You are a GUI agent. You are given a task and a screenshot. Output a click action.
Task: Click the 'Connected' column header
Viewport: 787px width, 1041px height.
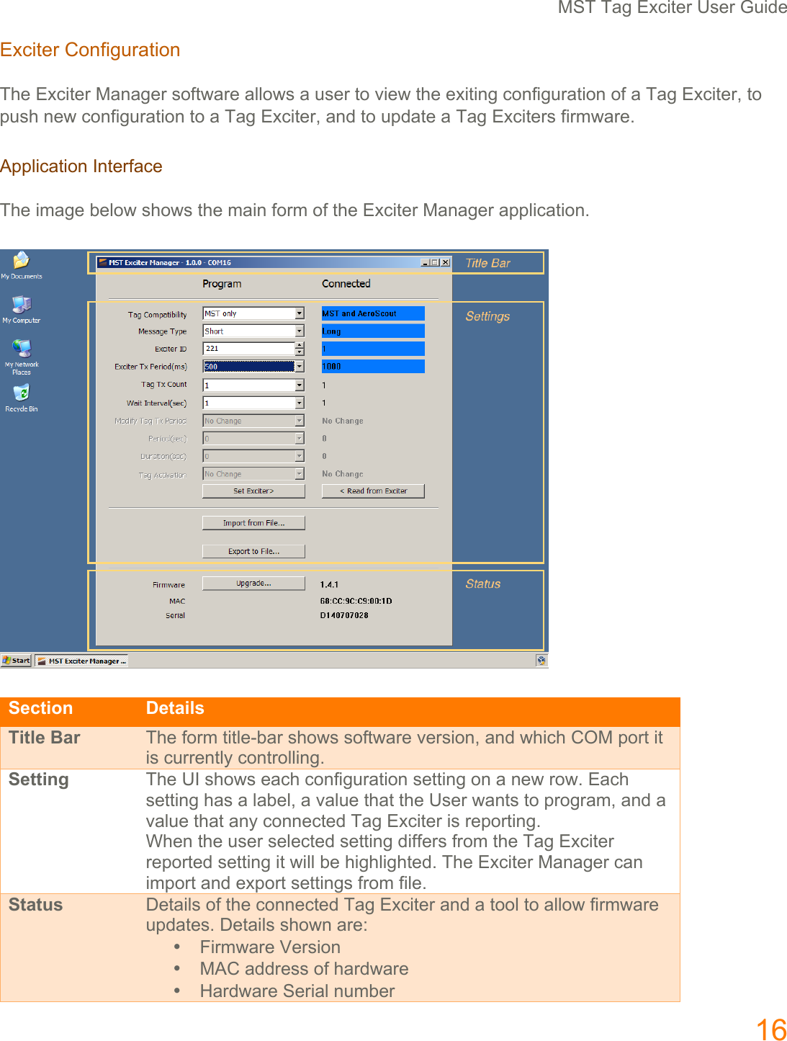coord(346,284)
